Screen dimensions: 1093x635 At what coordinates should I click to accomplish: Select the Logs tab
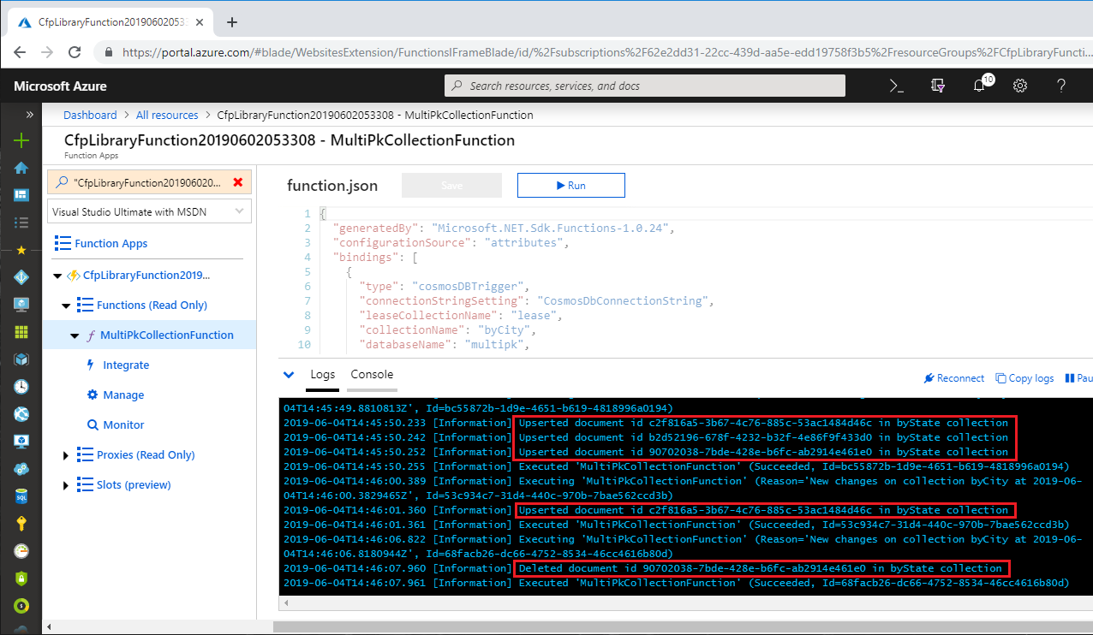pos(323,375)
